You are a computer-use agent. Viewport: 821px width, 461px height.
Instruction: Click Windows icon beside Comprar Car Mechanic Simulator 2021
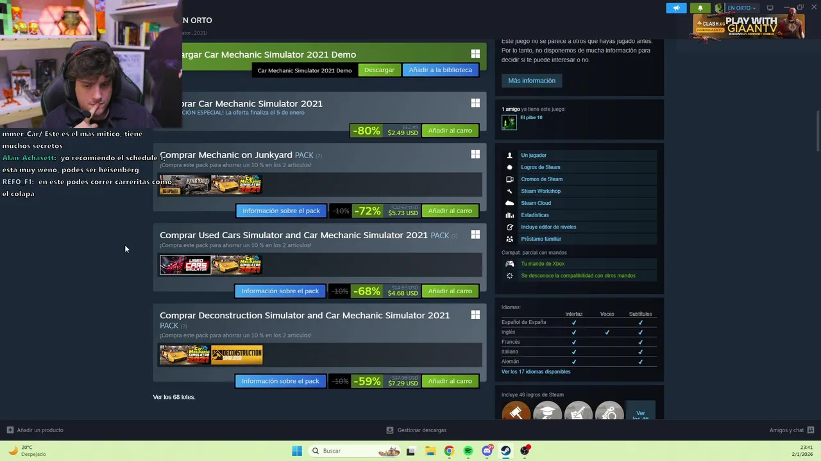(475, 102)
